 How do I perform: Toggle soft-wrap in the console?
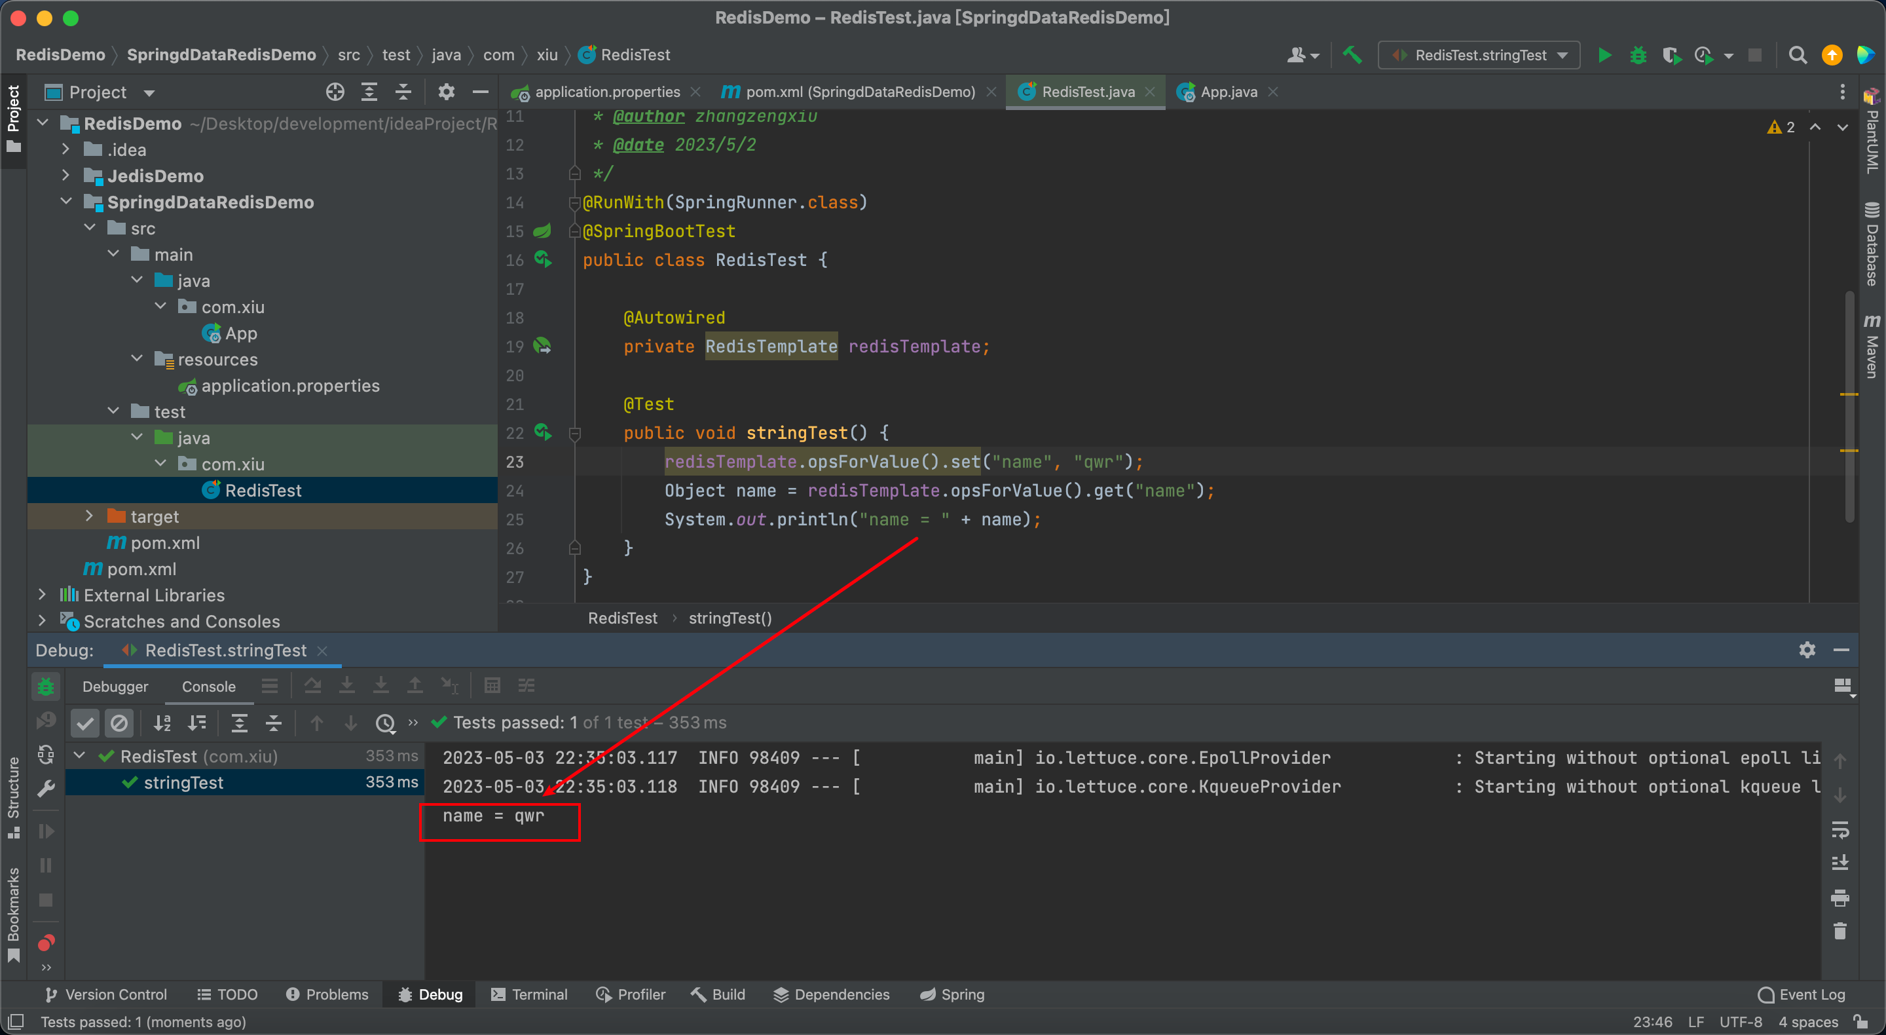tap(1839, 829)
